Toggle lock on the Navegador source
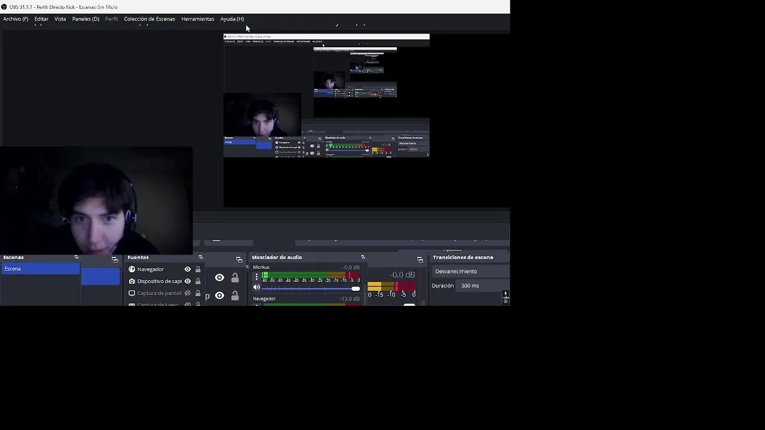The height and width of the screenshot is (430, 765). coord(198,269)
